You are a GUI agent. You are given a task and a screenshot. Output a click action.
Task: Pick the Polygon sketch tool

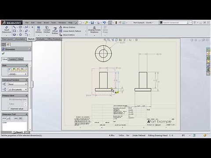coord(20,35)
